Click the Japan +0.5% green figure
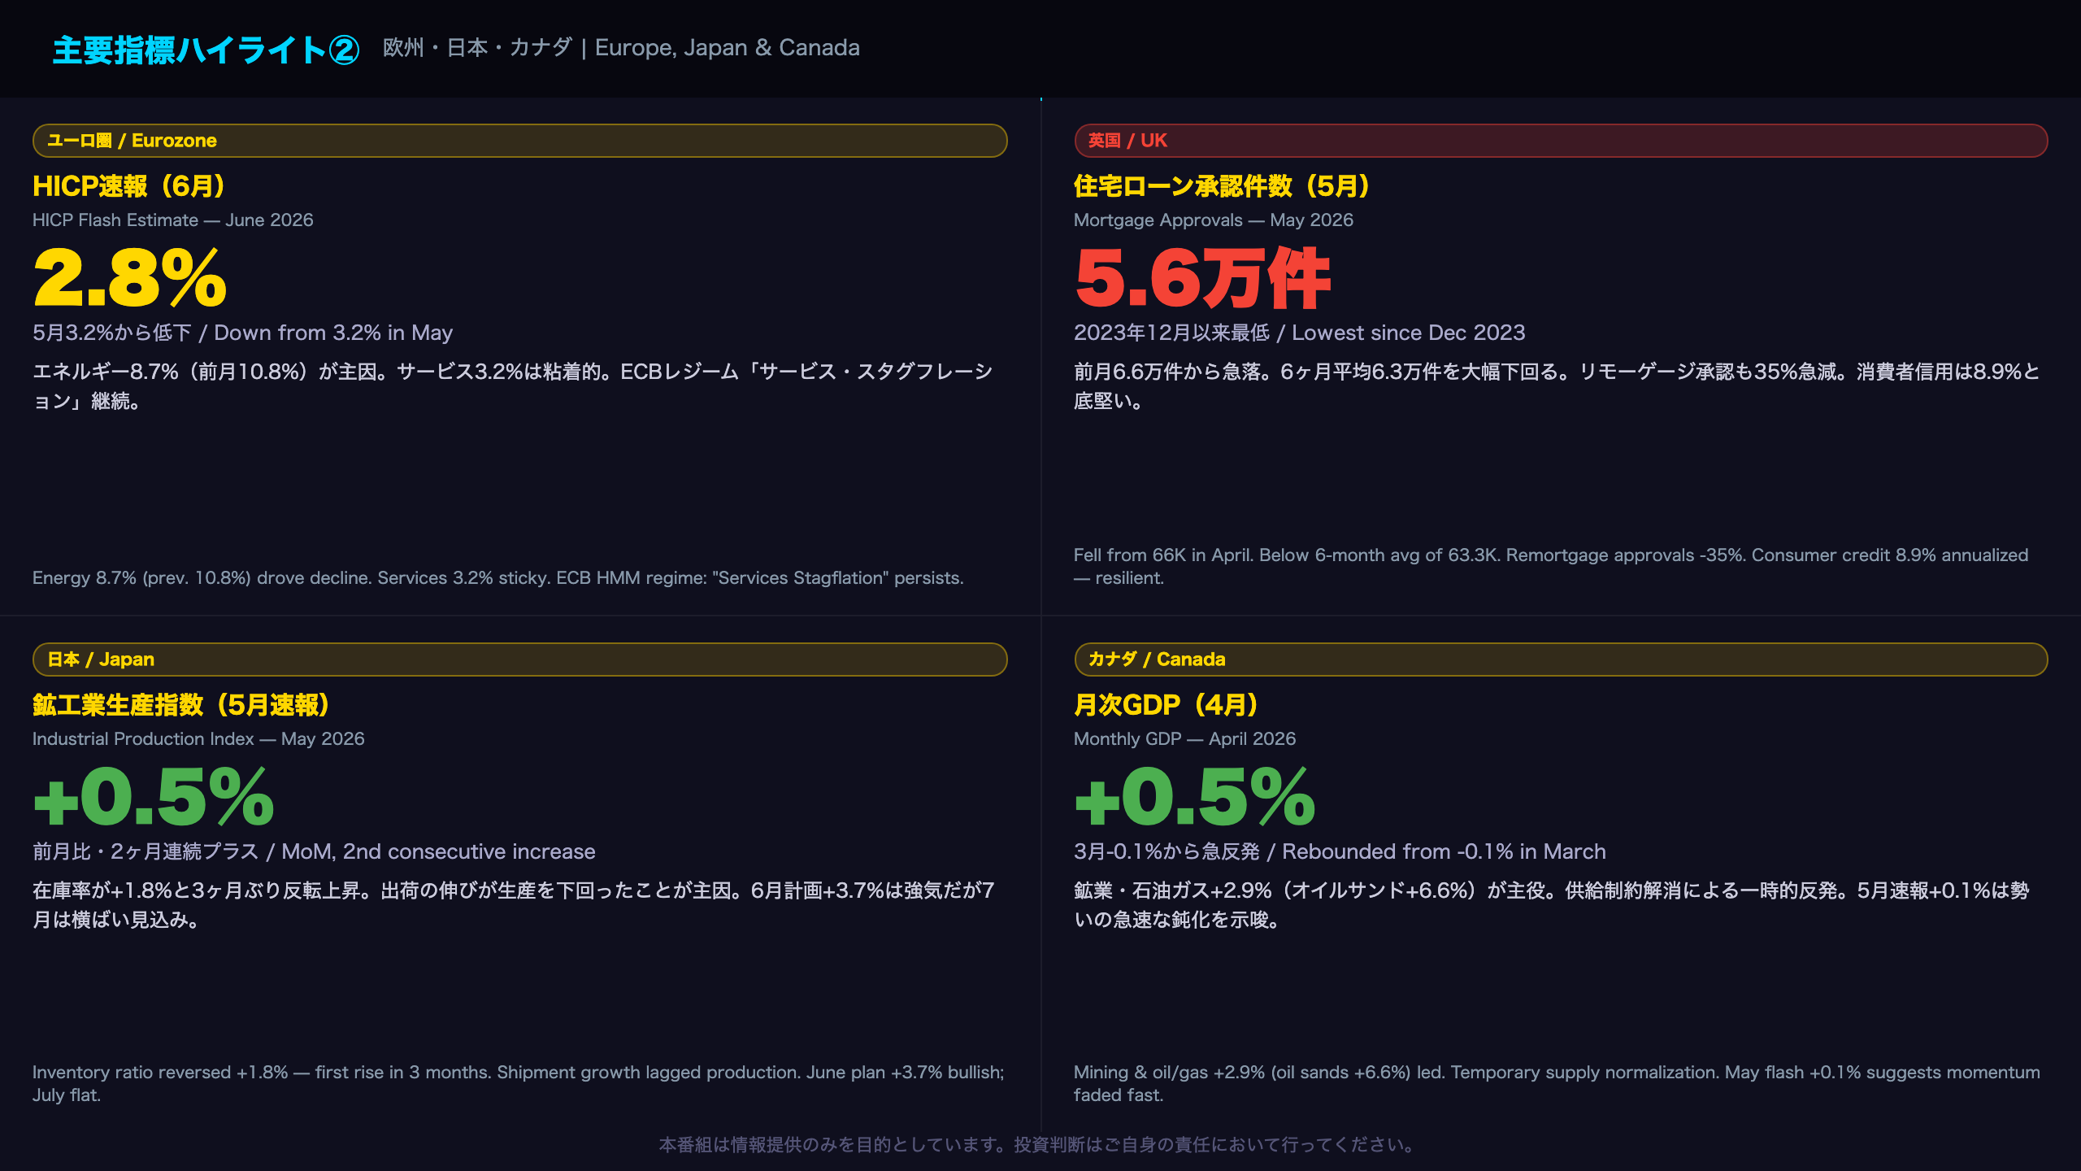The width and height of the screenshot is (2081, 1171). click(154, 797)
